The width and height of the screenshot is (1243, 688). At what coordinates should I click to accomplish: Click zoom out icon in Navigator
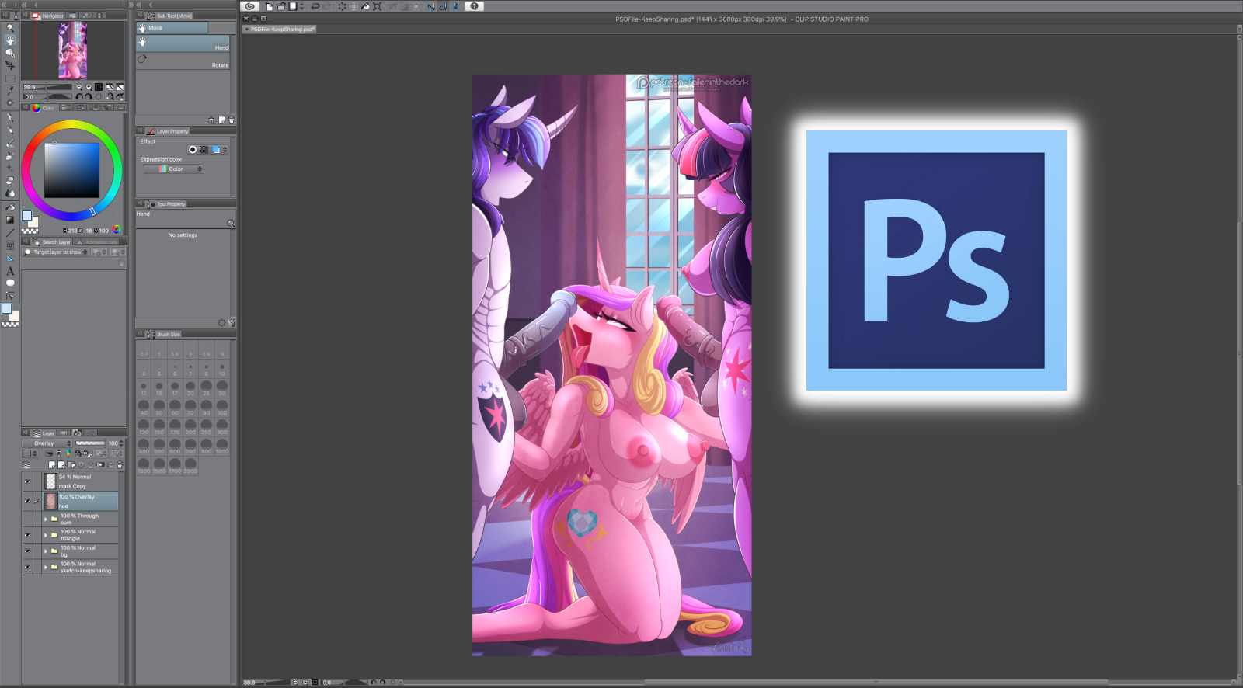[78, 87]
